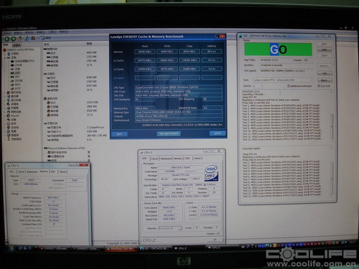The image size is (359, 269).
Task: Click Start Benchmark in EVEREST benchmark window
Action: tap(169, 133)
